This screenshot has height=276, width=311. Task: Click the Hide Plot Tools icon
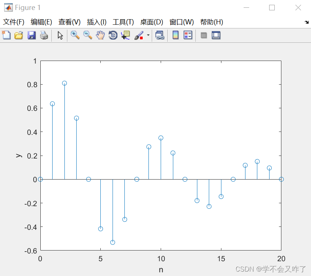pos(204,35)
